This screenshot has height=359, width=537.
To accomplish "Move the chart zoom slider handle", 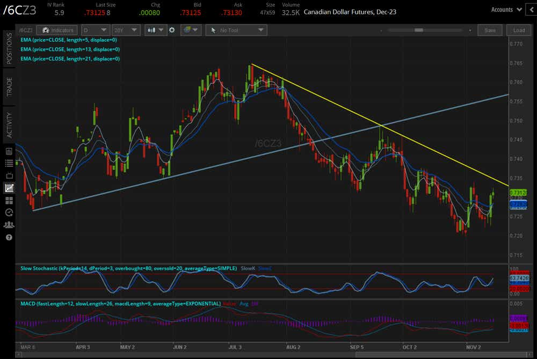I will pos(418,30).
